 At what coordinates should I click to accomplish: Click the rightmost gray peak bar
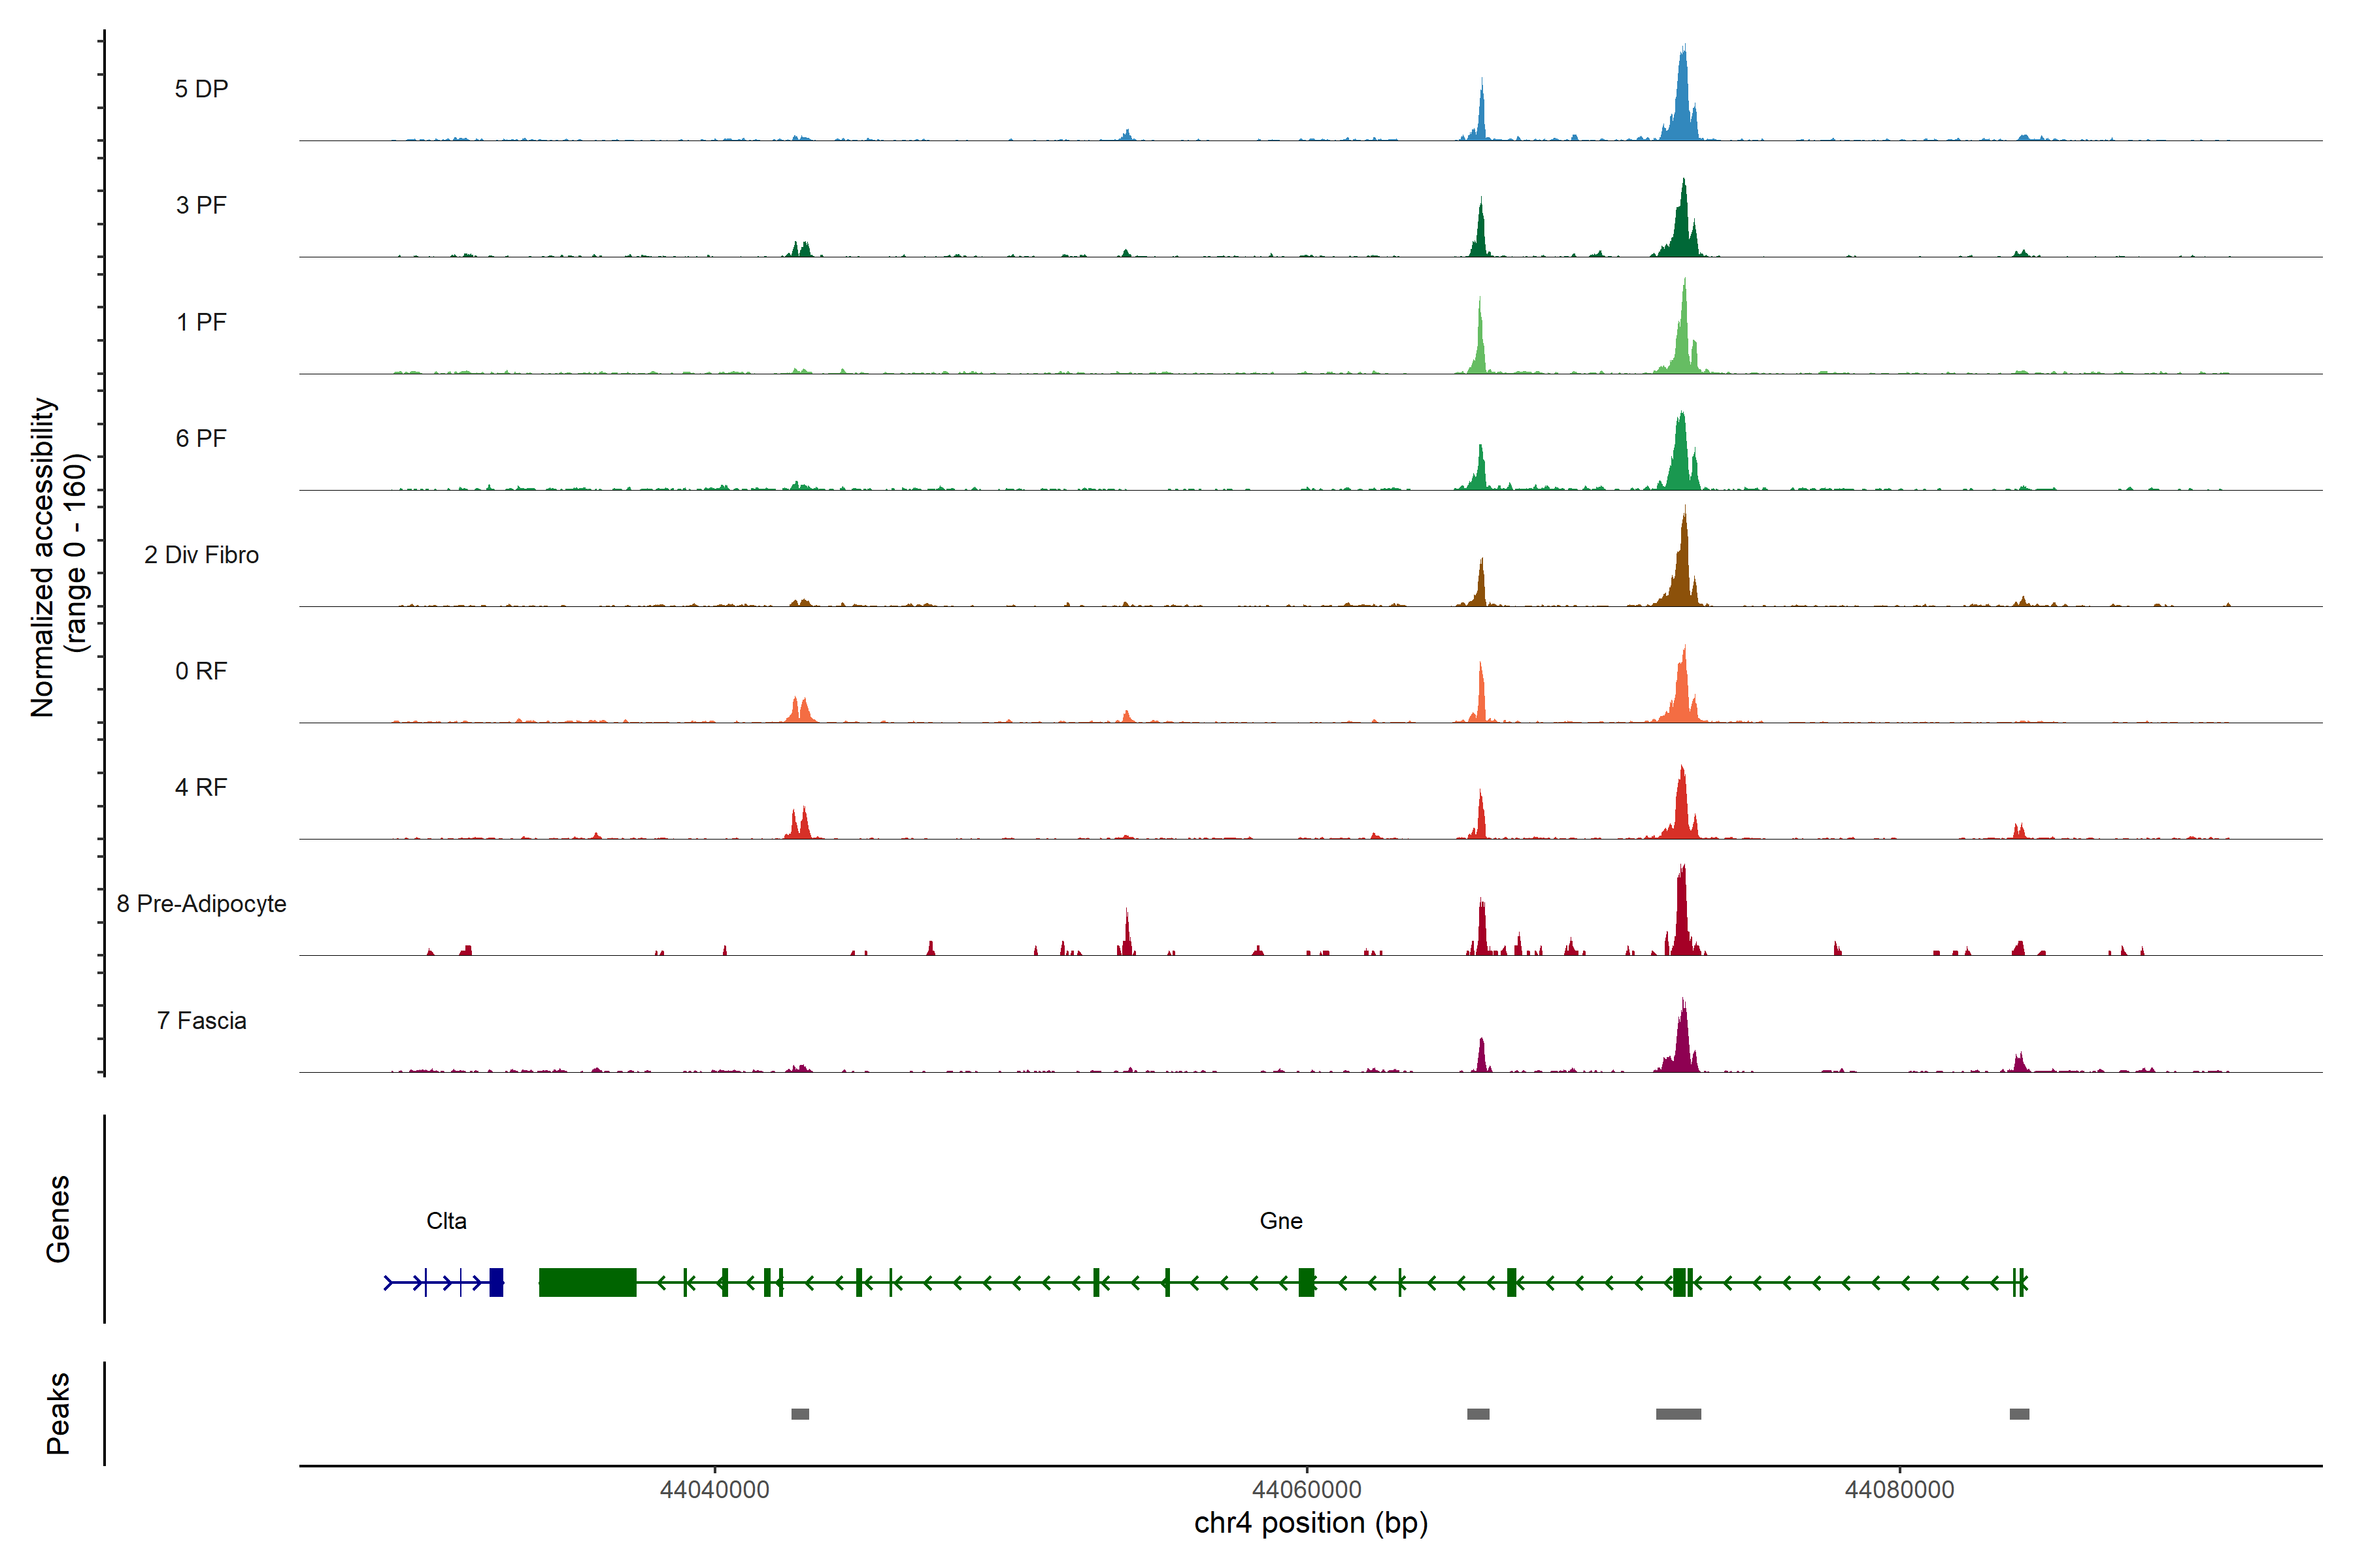tap(2019, 1414)
